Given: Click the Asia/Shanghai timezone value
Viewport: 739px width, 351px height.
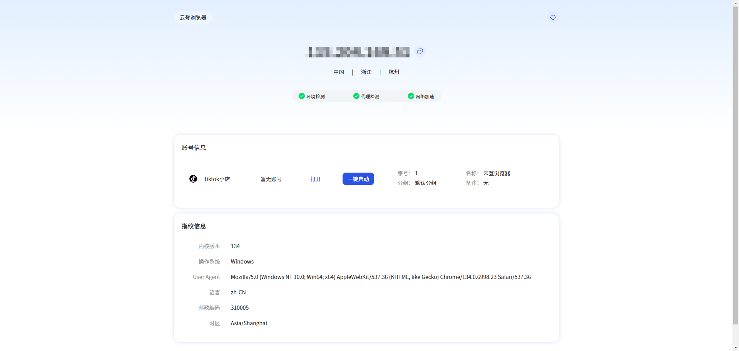Looking at the screenshot, I should coord(249,323).
